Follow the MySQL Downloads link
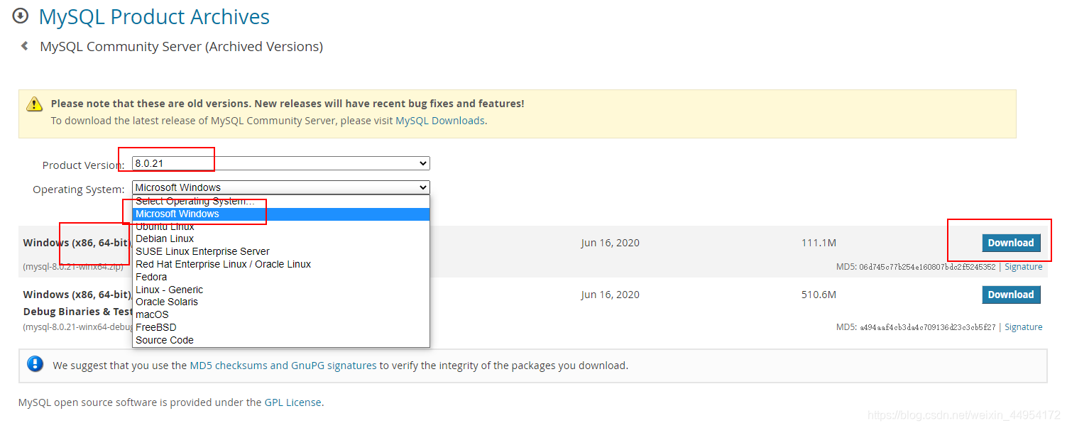 [440, 121]
